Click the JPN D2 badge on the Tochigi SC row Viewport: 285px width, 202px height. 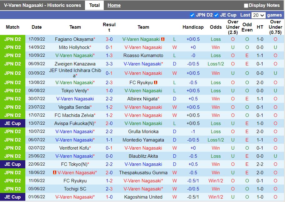coord(12,189)
